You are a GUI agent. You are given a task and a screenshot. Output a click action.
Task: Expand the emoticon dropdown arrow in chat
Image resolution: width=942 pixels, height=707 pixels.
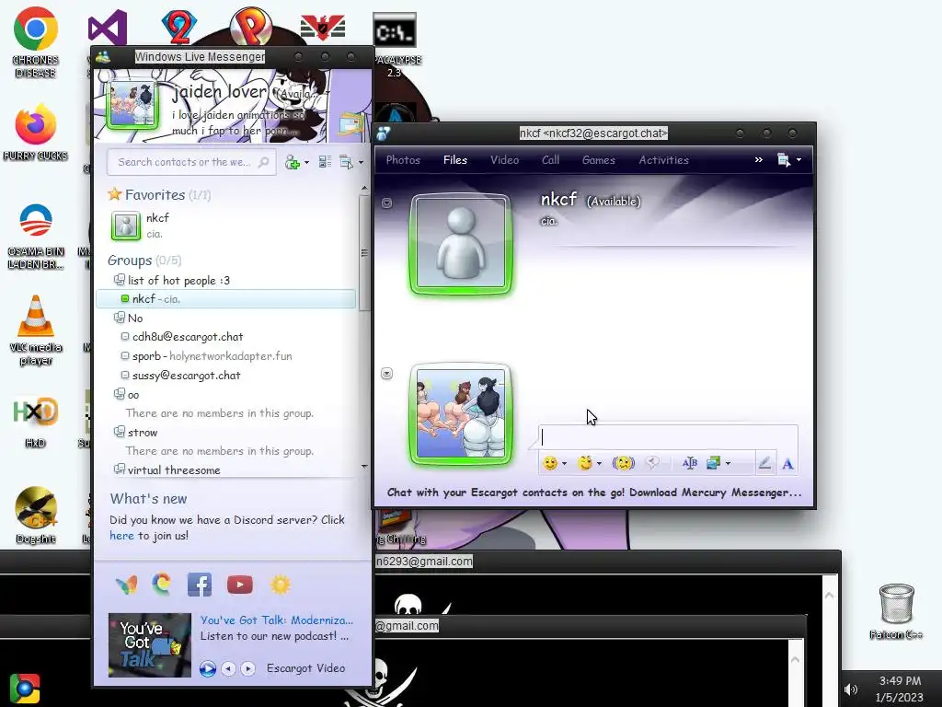pos(564,464)
